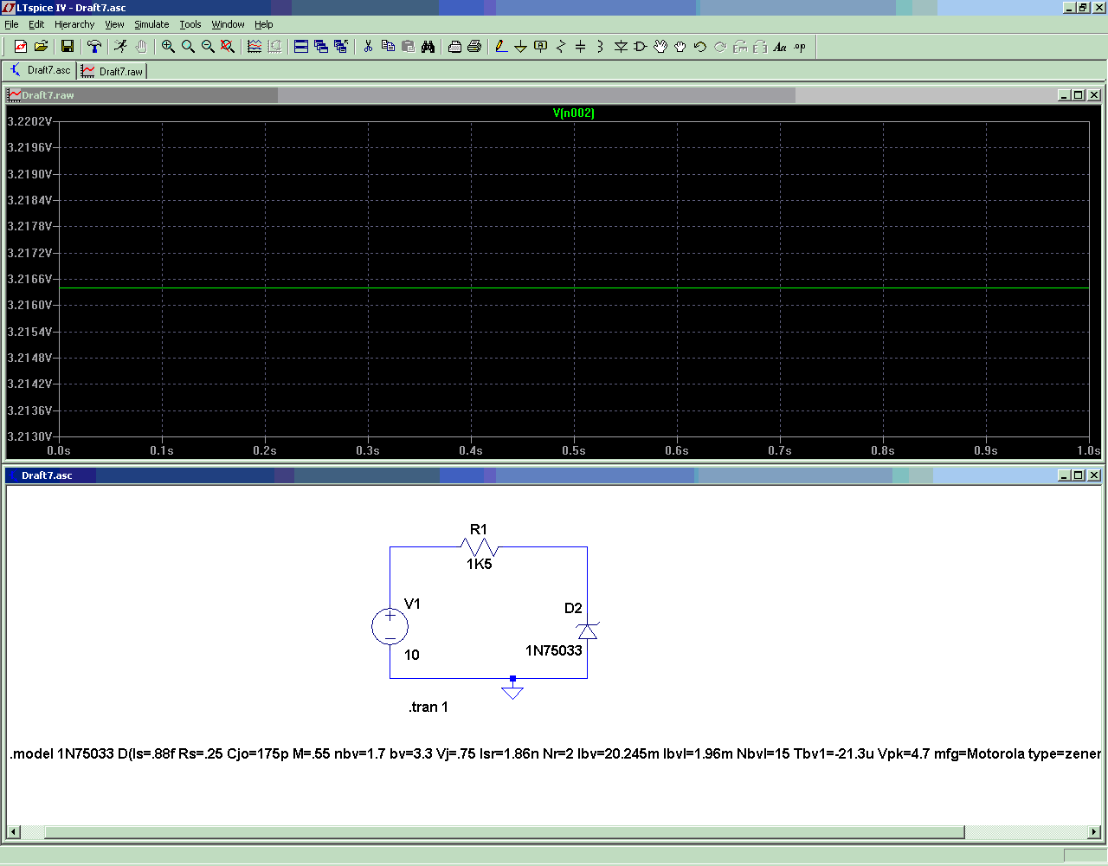Click the .tran 1 directive text
Screen dimensions: 1108x866
click(x=428, y=708)
